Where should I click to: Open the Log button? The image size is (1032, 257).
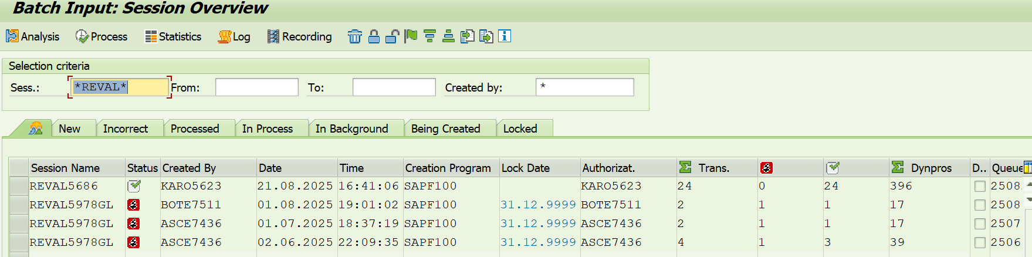click(234, 36)
